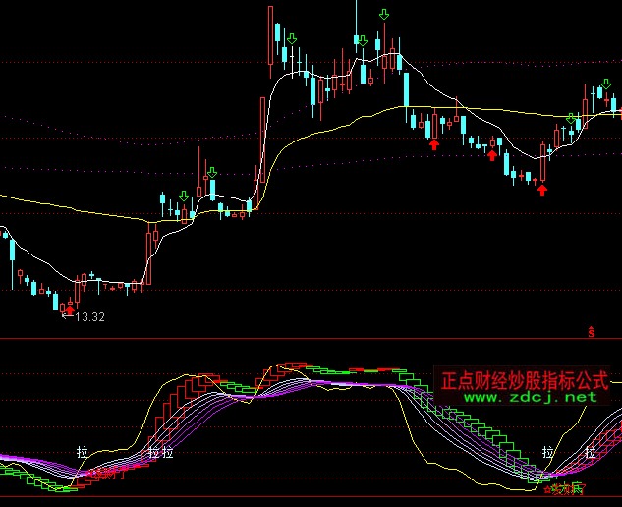Click the middle of three right-side red up arrows
This screenshot has width=622, height=507.
point(492,153)
